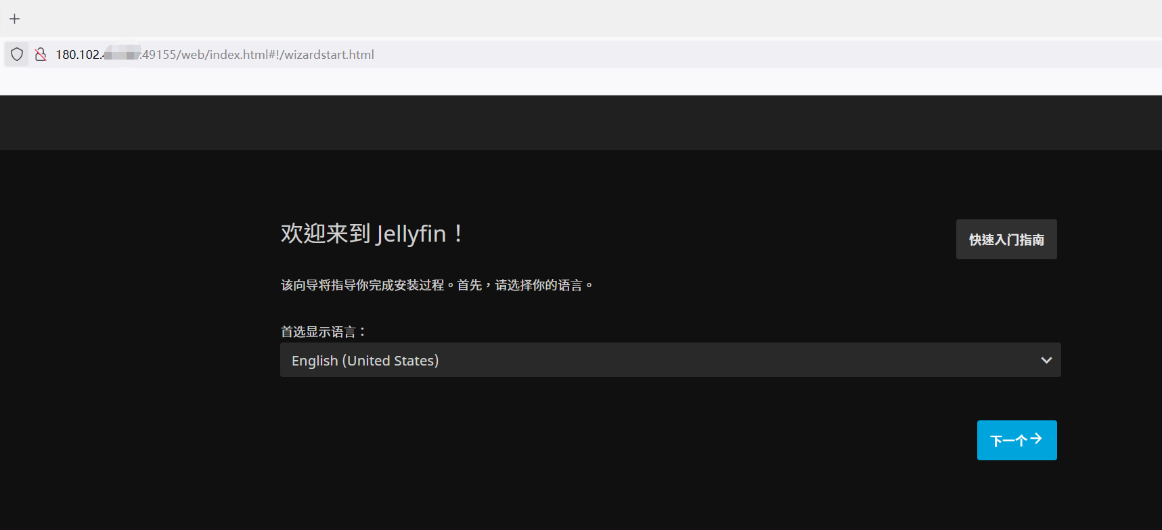Click the dropdown chevron arrow of language selector
This screenshot has height=530, width=1162.
tap(1046, 360)
